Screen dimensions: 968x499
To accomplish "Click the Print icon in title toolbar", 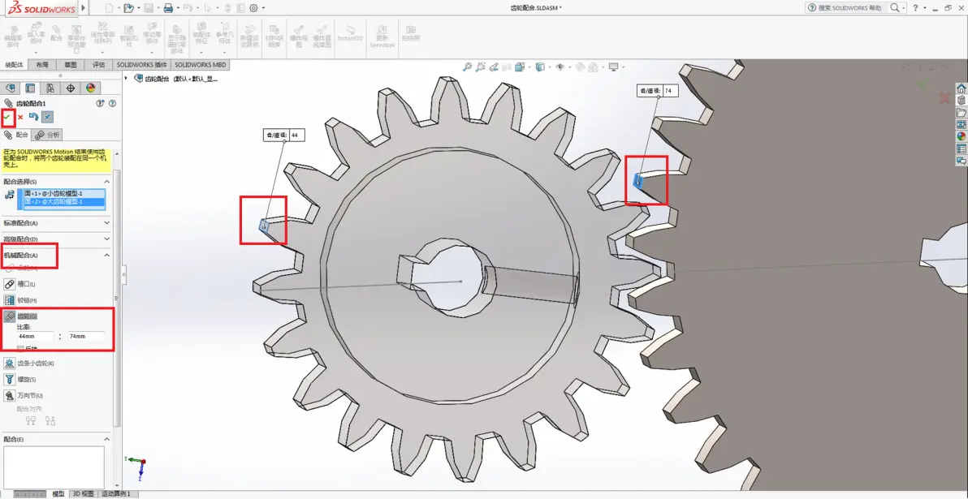I will pyautogui.click(x=168, y=8).
